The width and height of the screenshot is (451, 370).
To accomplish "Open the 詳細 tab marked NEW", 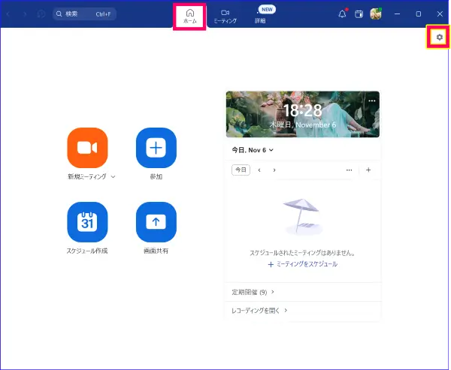I will pyautogui.click(x=259, y=17).
